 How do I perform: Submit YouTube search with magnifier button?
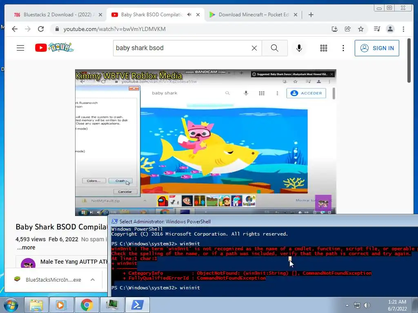275,48
